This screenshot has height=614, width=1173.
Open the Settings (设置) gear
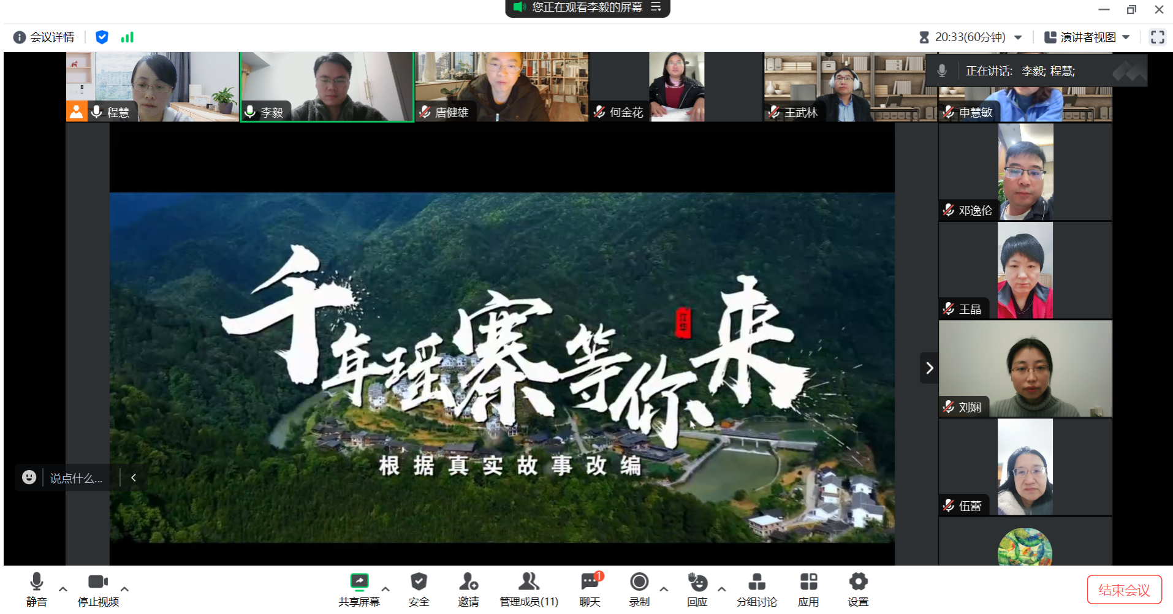pyautogui.click(x=858, y=582)
